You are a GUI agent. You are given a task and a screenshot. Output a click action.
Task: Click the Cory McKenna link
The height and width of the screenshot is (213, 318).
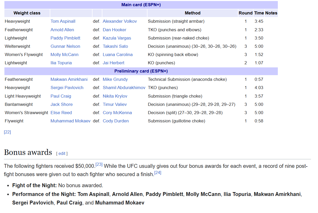[117, 113]
